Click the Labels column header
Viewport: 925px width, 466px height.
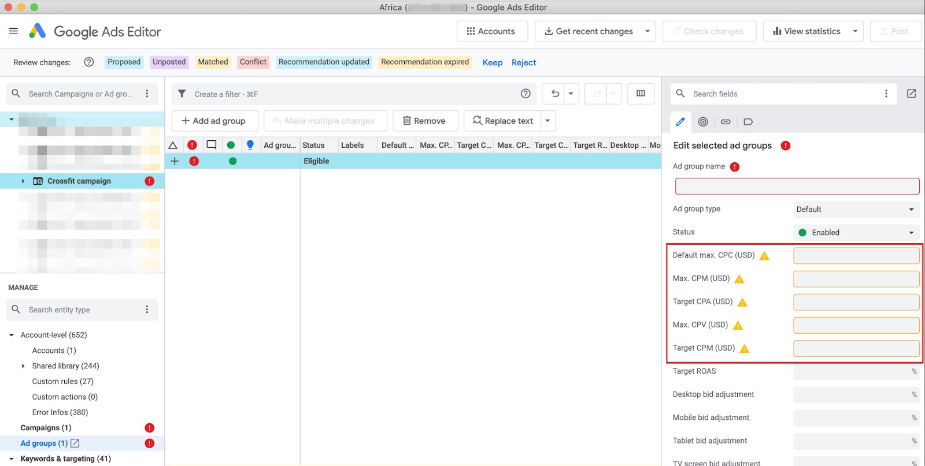pos(353,145)
